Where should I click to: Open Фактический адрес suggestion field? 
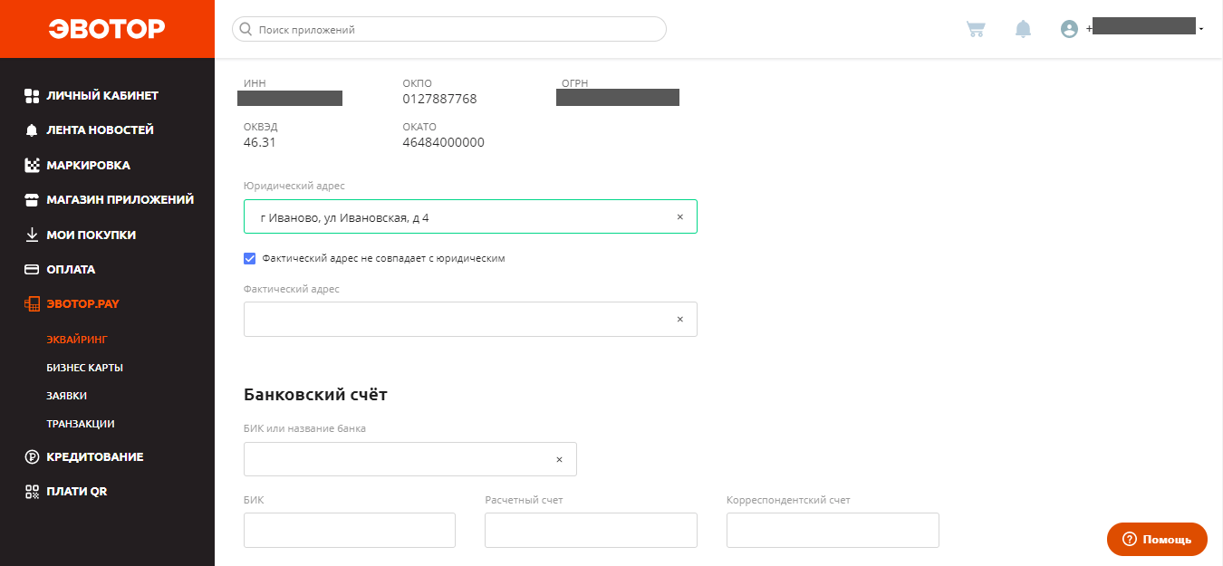[470, 320]
